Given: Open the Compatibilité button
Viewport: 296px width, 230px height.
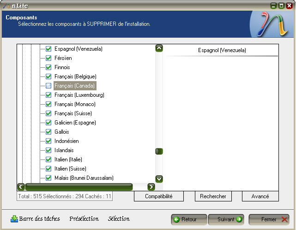Looking at the screenshot, I should [x=159, y=196].
